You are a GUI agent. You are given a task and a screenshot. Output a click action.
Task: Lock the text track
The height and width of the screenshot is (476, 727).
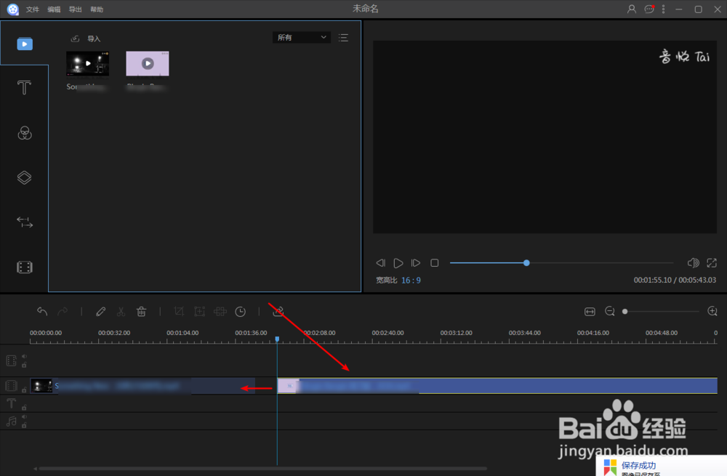(x=24, y=408)
